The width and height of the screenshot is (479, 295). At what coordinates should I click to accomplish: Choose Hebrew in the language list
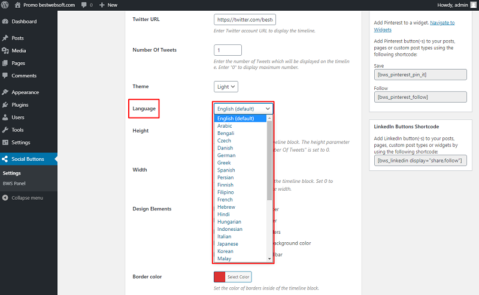point(241,207)
